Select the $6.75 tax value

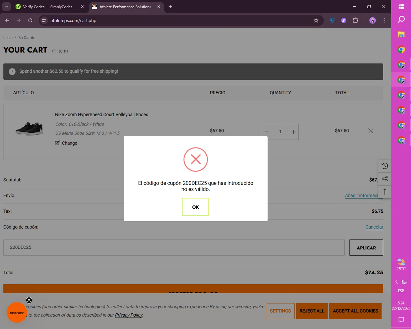tap(377, 211)
